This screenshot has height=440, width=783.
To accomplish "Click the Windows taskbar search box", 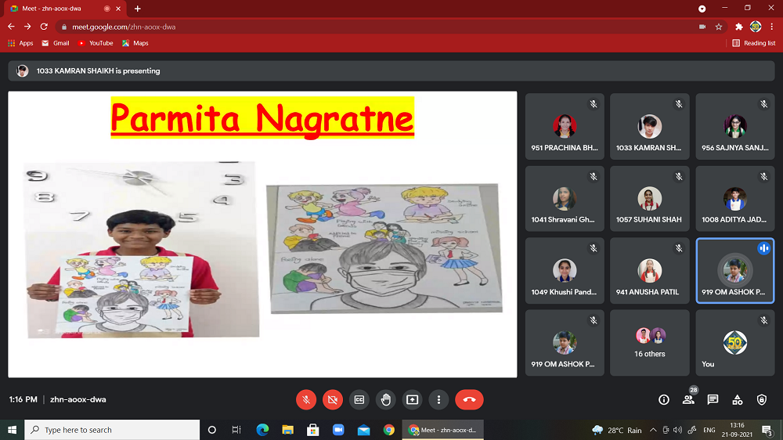I will pos(114,430).
